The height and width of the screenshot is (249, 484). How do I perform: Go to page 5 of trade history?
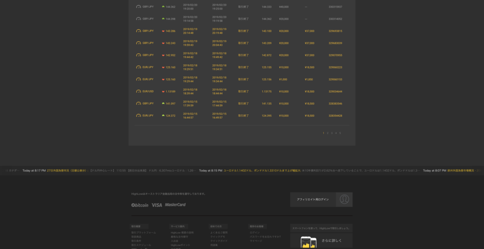pyautogui.click(x=340, y=133)
